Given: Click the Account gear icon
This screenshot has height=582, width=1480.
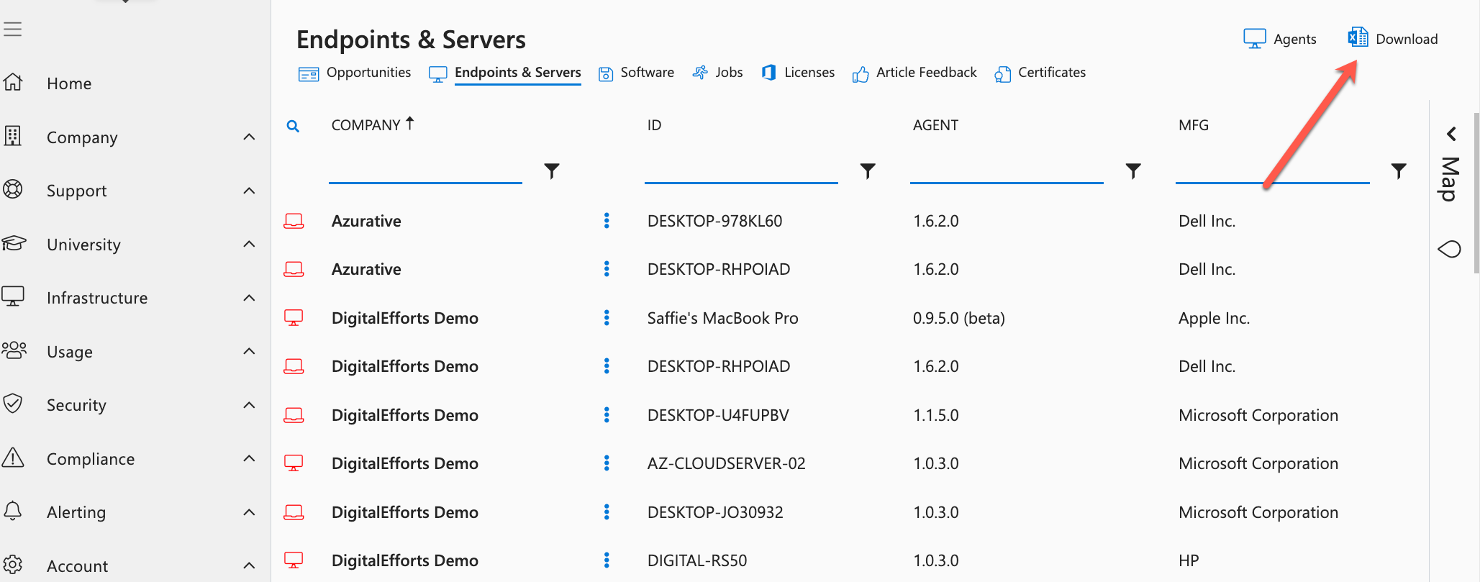Looking at the screenshot, I should click(13, 565).
